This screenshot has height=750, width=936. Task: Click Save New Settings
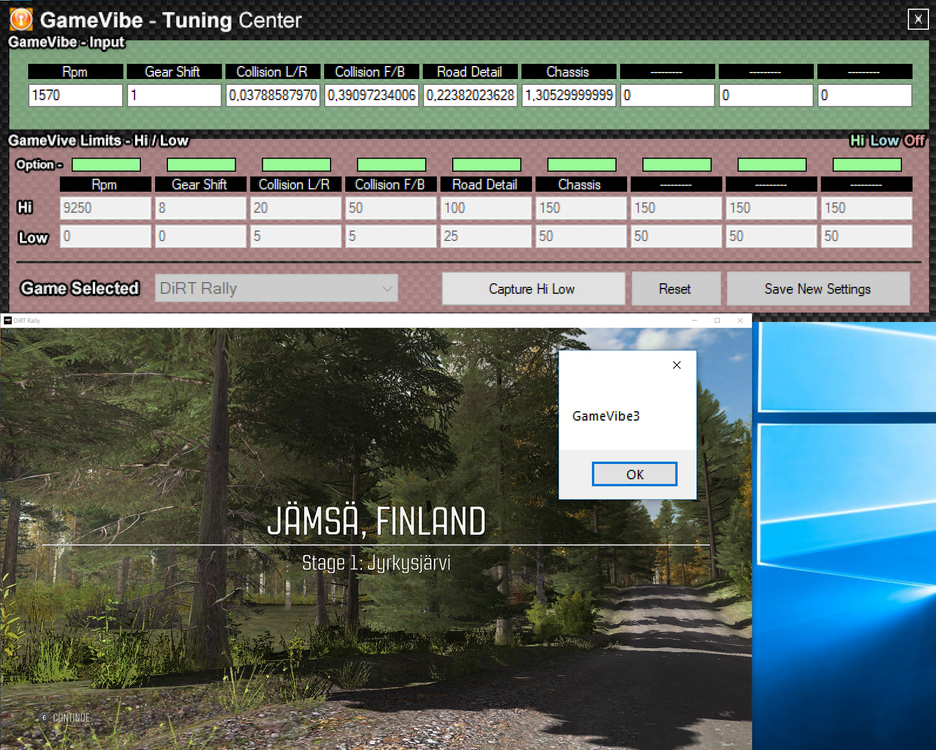[818, 289]
